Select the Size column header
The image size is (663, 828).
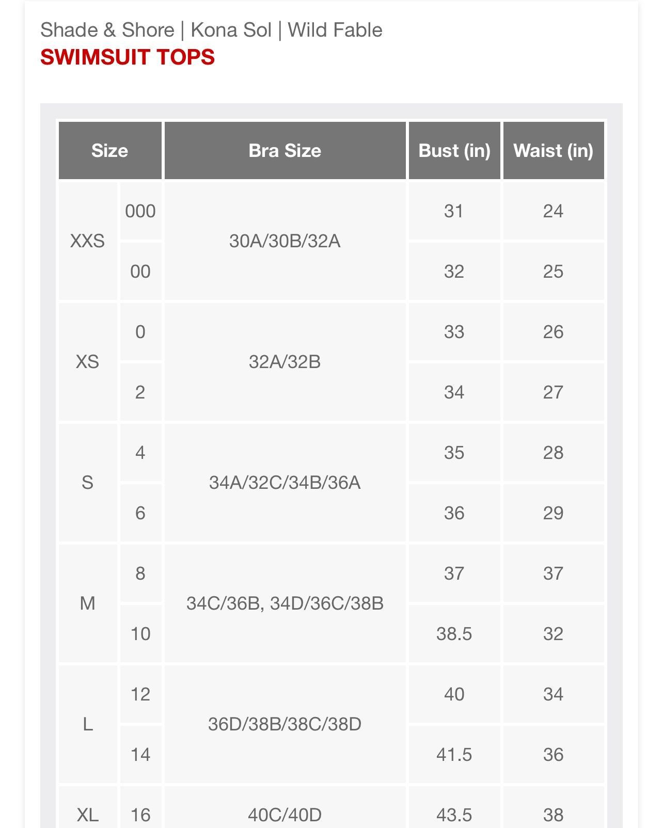point(110,151)
